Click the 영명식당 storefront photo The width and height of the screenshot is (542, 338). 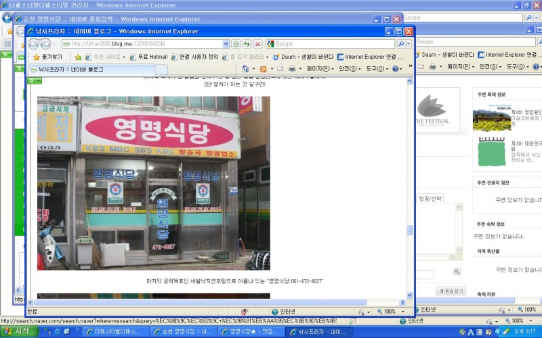coord(154,183)
